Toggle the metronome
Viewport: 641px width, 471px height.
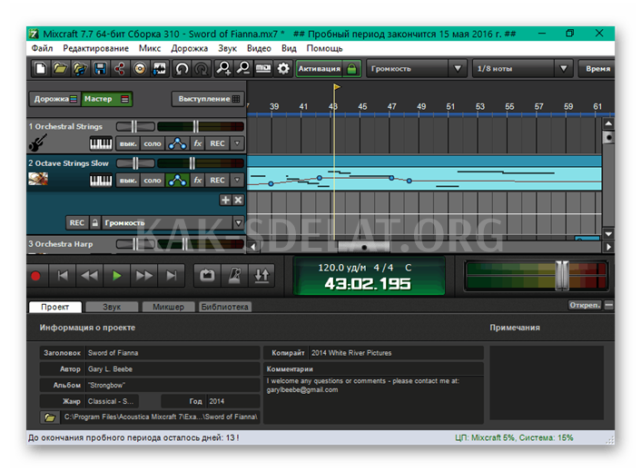coord(234,276)
